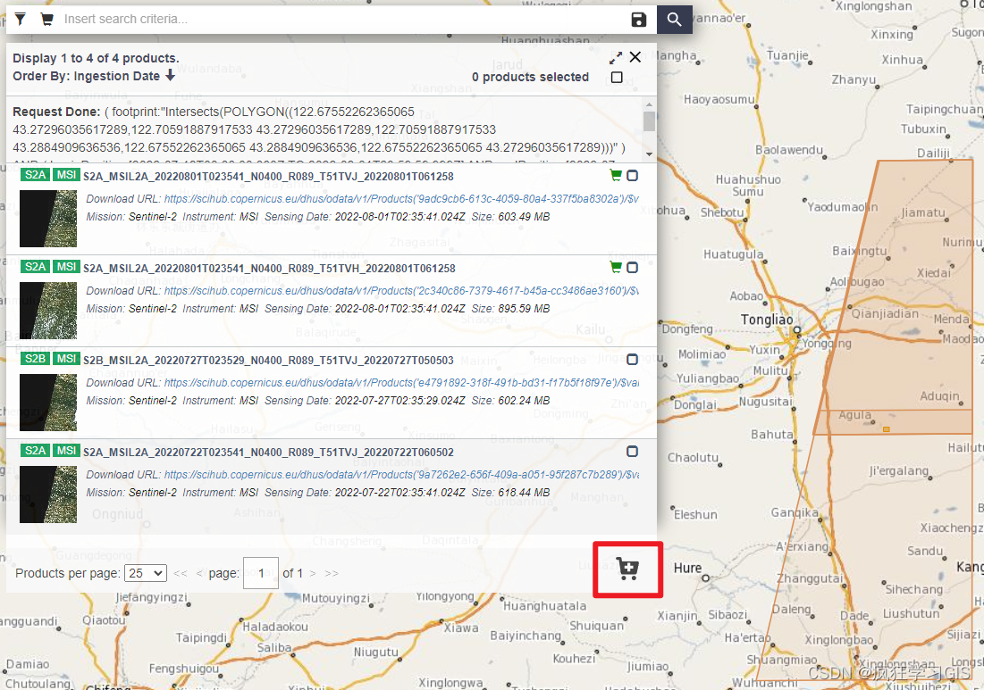The height and width of the screenshot is (690, 984).
Task: Select checkbox for S2B T51TVJ_20220727 product
Action: click(x=632, y=359)
